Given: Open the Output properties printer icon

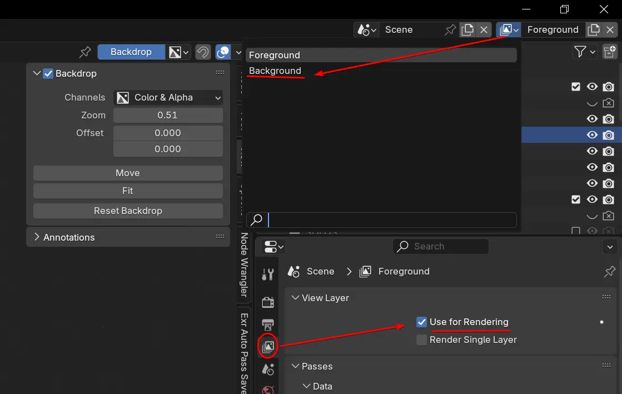Looking at the screenshot, I should coord(267,324).
